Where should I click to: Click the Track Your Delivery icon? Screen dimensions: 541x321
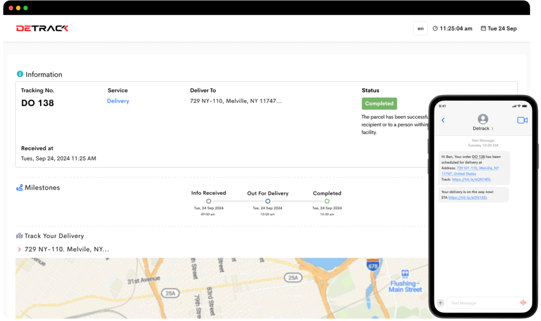click(19, 235)
